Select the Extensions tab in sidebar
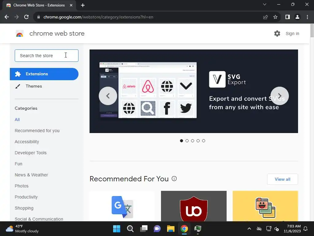The height and width of the screenshot is (236, 314). tap(44, 74)
